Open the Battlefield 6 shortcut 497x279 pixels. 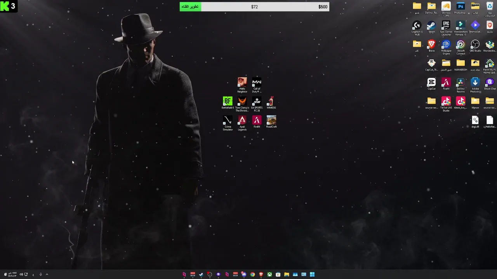228,103
